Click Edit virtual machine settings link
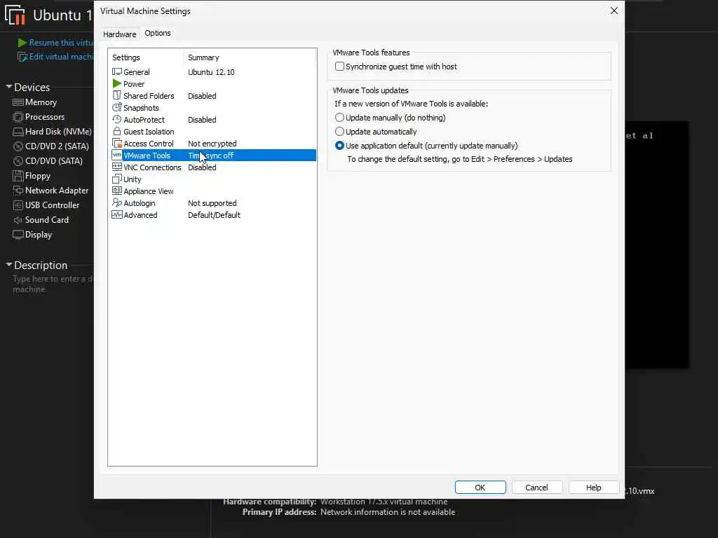The width and height of the screenshot is (718, 538). (x=61, y=57)
